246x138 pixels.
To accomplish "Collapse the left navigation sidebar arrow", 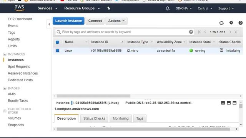I will coord(49,24).
